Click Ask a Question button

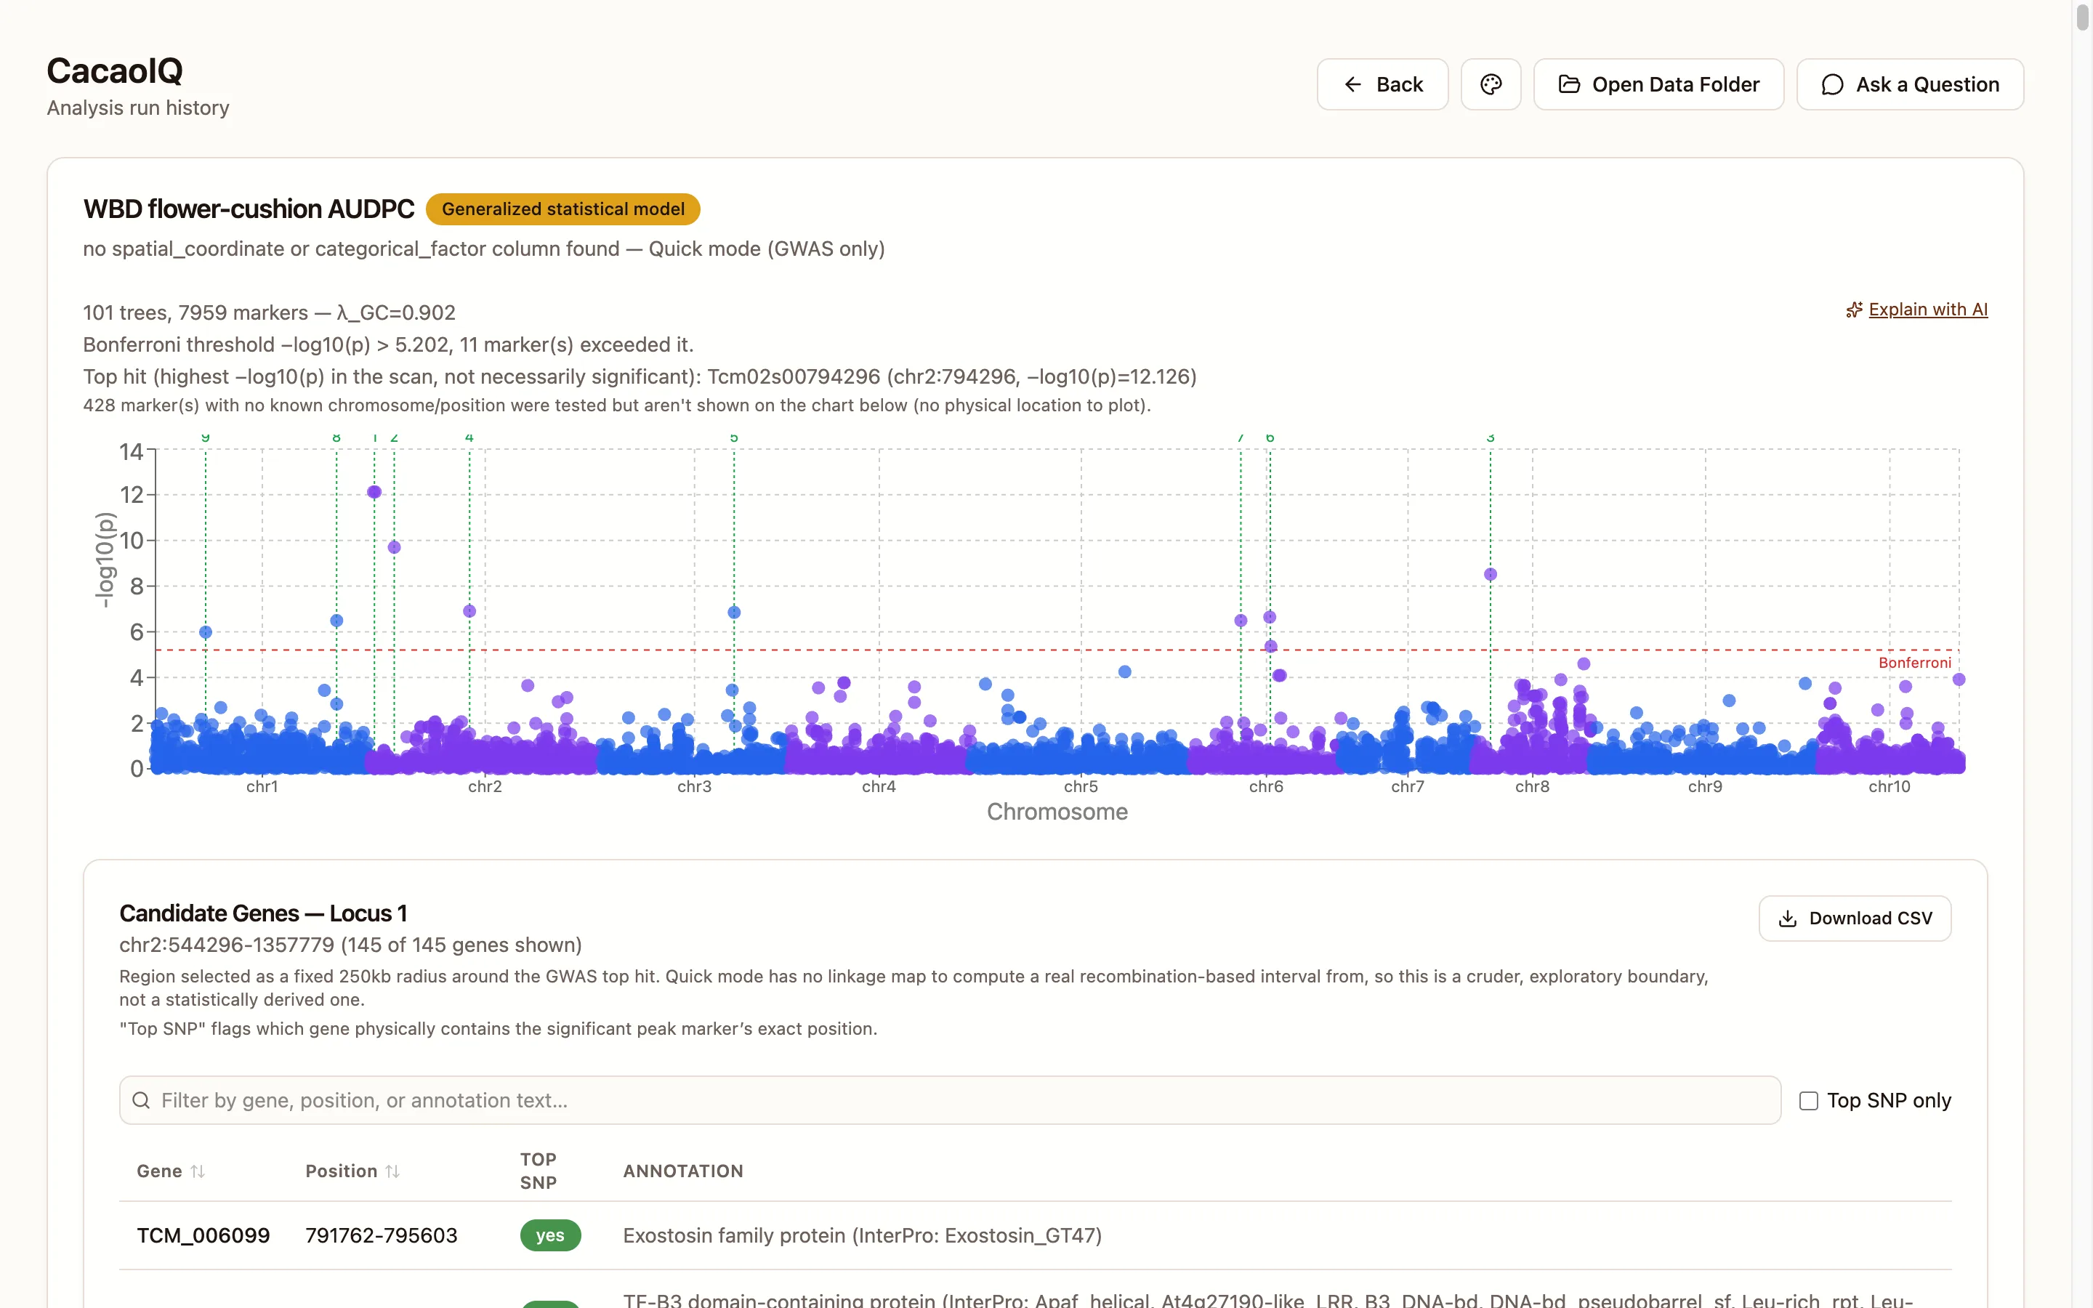(1910, 84)
